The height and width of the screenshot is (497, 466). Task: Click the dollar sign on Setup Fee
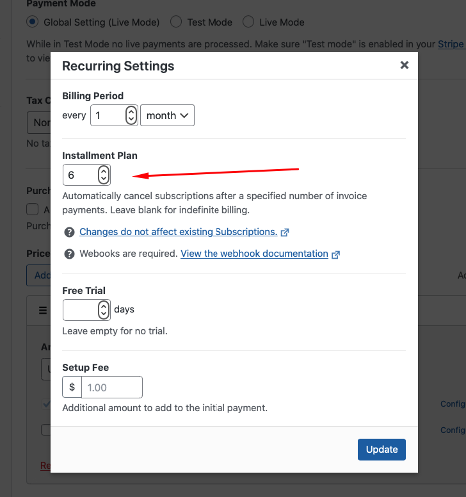72,387
